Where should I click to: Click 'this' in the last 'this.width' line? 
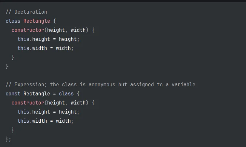pyautogui.click(x=23, y=121)
